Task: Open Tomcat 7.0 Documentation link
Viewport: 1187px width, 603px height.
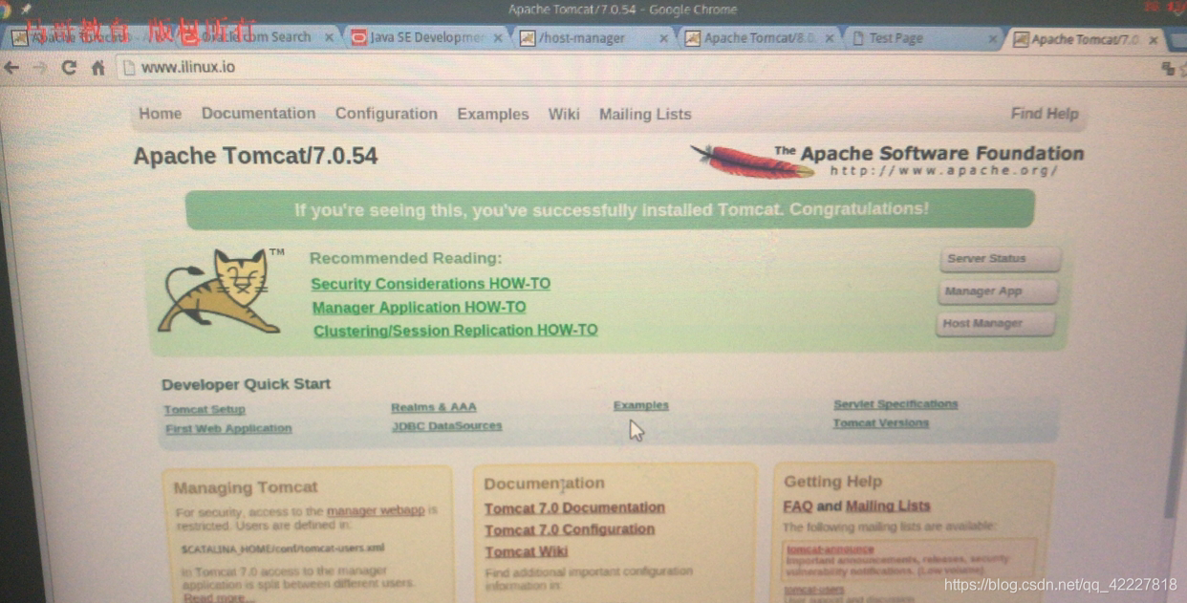Action: (x=574, y=507)
